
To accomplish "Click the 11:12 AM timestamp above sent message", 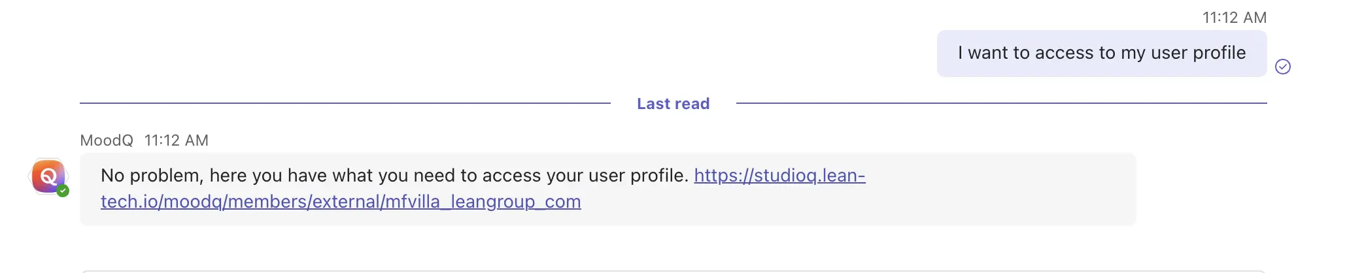I will [1235, 18].
